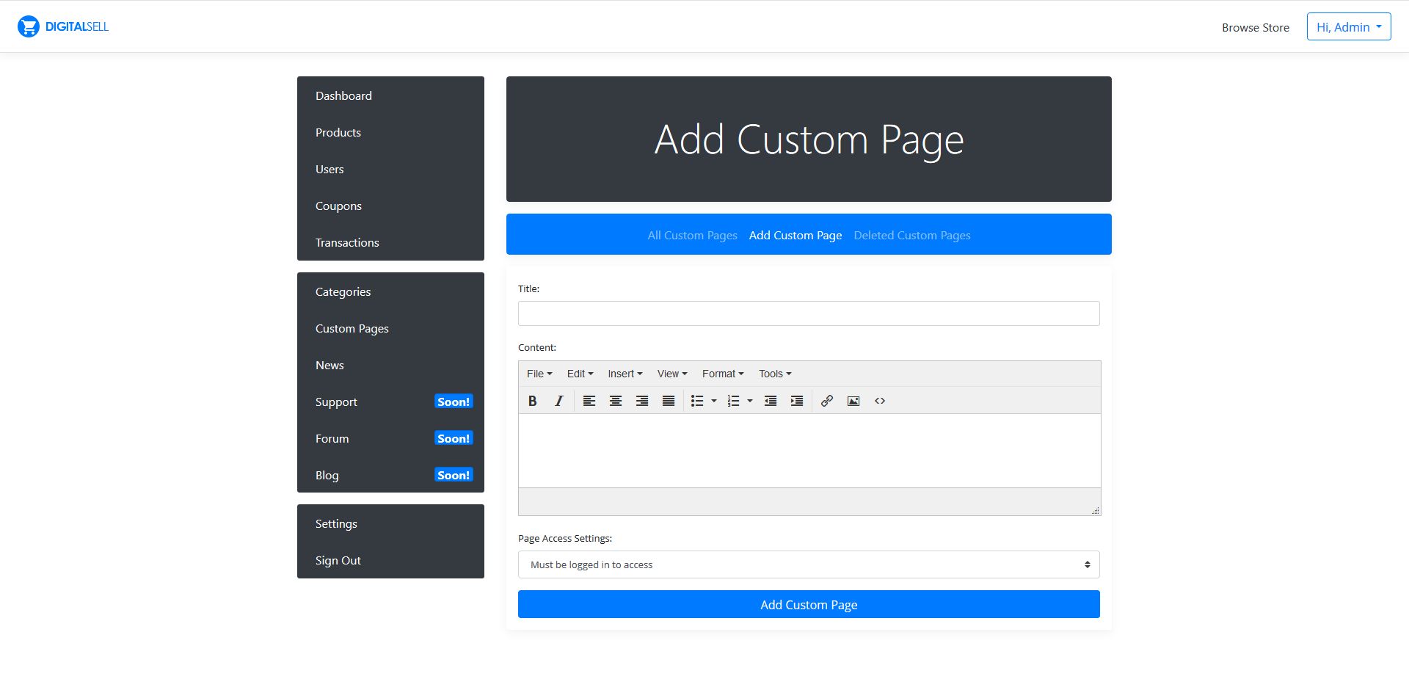Click the insert image icon
The height and width of the screenshot is (690, 1409).
(x=853, y=401)
